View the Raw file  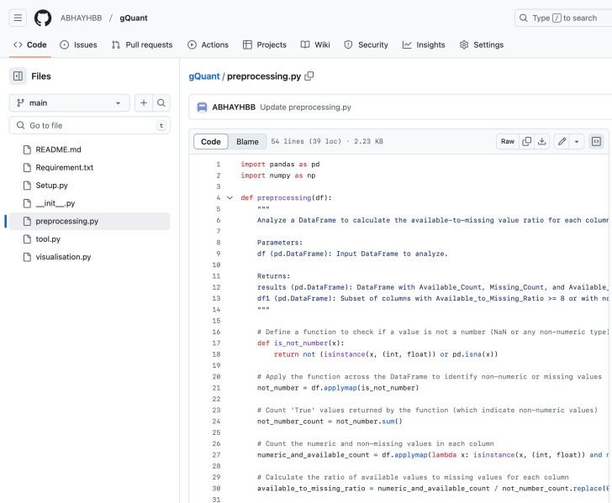(507, 142)
